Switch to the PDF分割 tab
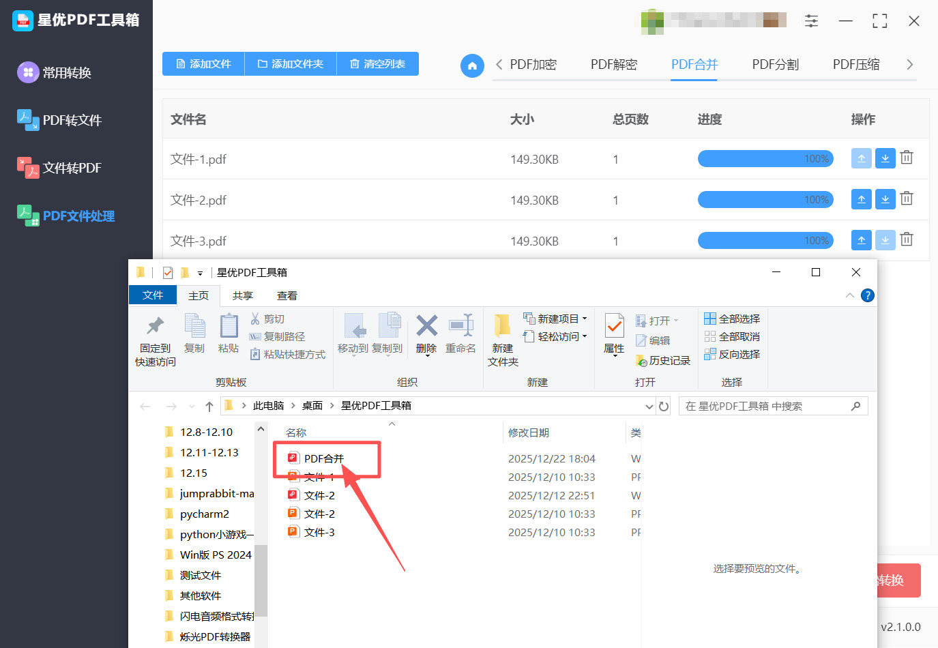This screenshot has height=648, width=938. pos(775,63)
